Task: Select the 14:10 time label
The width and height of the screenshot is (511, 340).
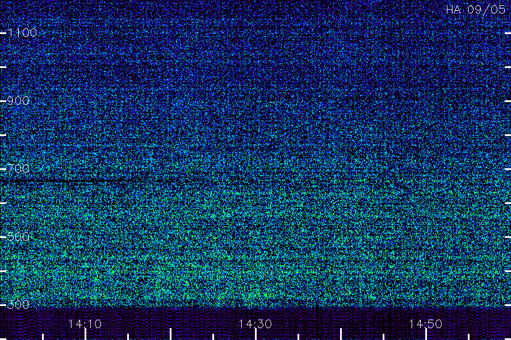Action: (x=85, y=324)
